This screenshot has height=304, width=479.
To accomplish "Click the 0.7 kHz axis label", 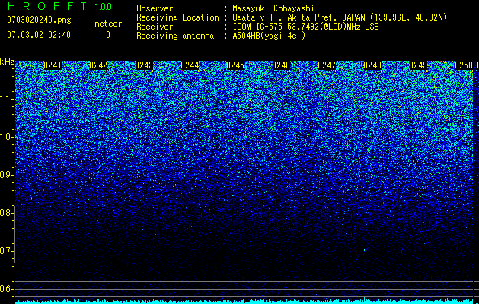I will tap(5, 251).
